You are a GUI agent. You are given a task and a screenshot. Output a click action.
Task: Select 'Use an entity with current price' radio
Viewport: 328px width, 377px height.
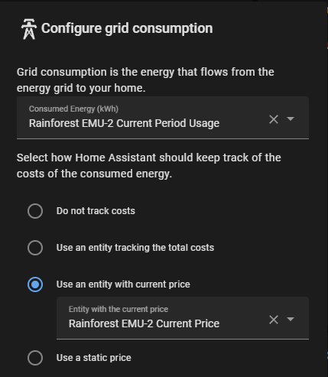click(35, 284)
